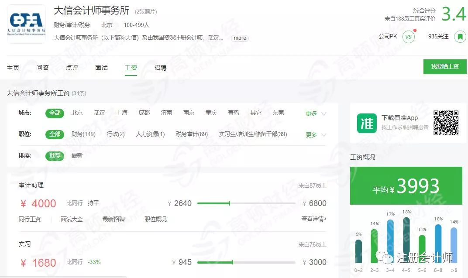Switch to the 主页 tab

13,68
